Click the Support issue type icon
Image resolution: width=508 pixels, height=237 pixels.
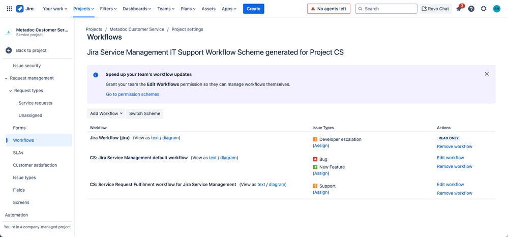pyautogui.click(x=315, y=186)
